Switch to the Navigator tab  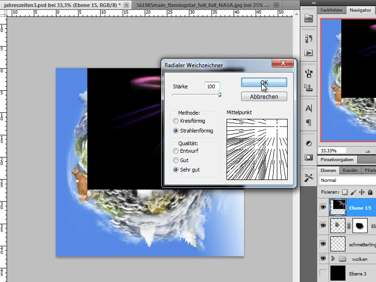pos(360,10)
